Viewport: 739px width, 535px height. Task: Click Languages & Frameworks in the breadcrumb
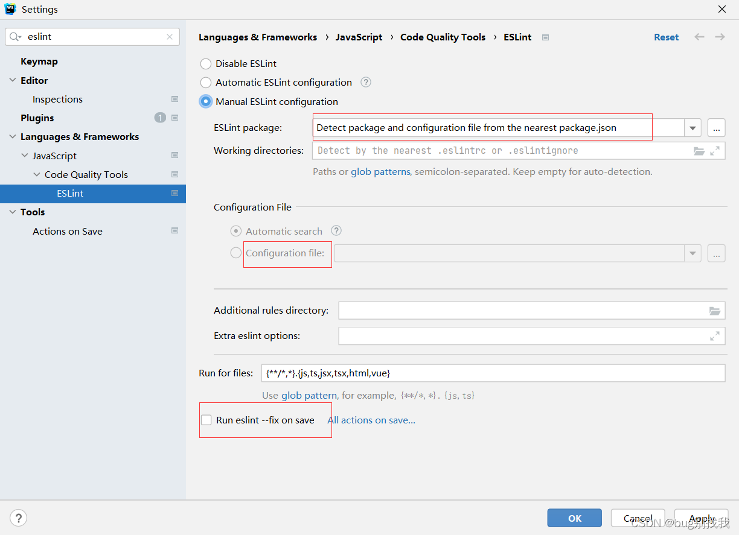[258, 37]
